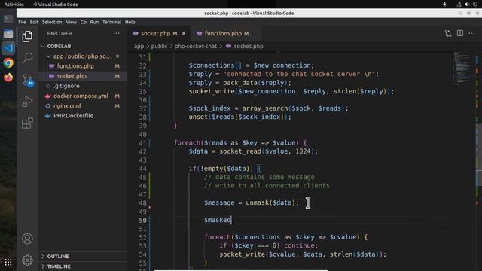The width and height of the screenshot is (482, 271).
Task: Open Terminal from the dock
Action: pos(8,19)
